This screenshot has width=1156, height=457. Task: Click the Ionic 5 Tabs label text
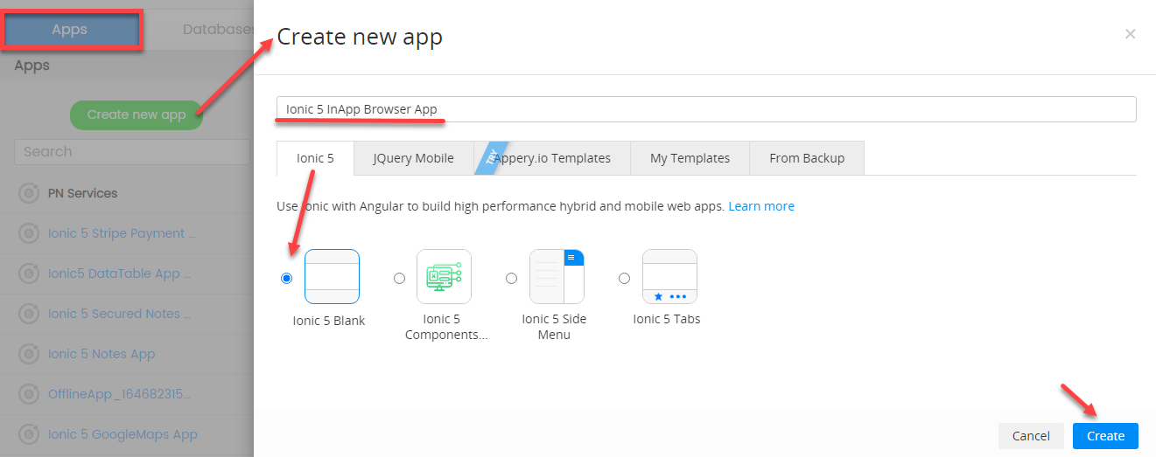pyautogui.click(x=667, y=319)
